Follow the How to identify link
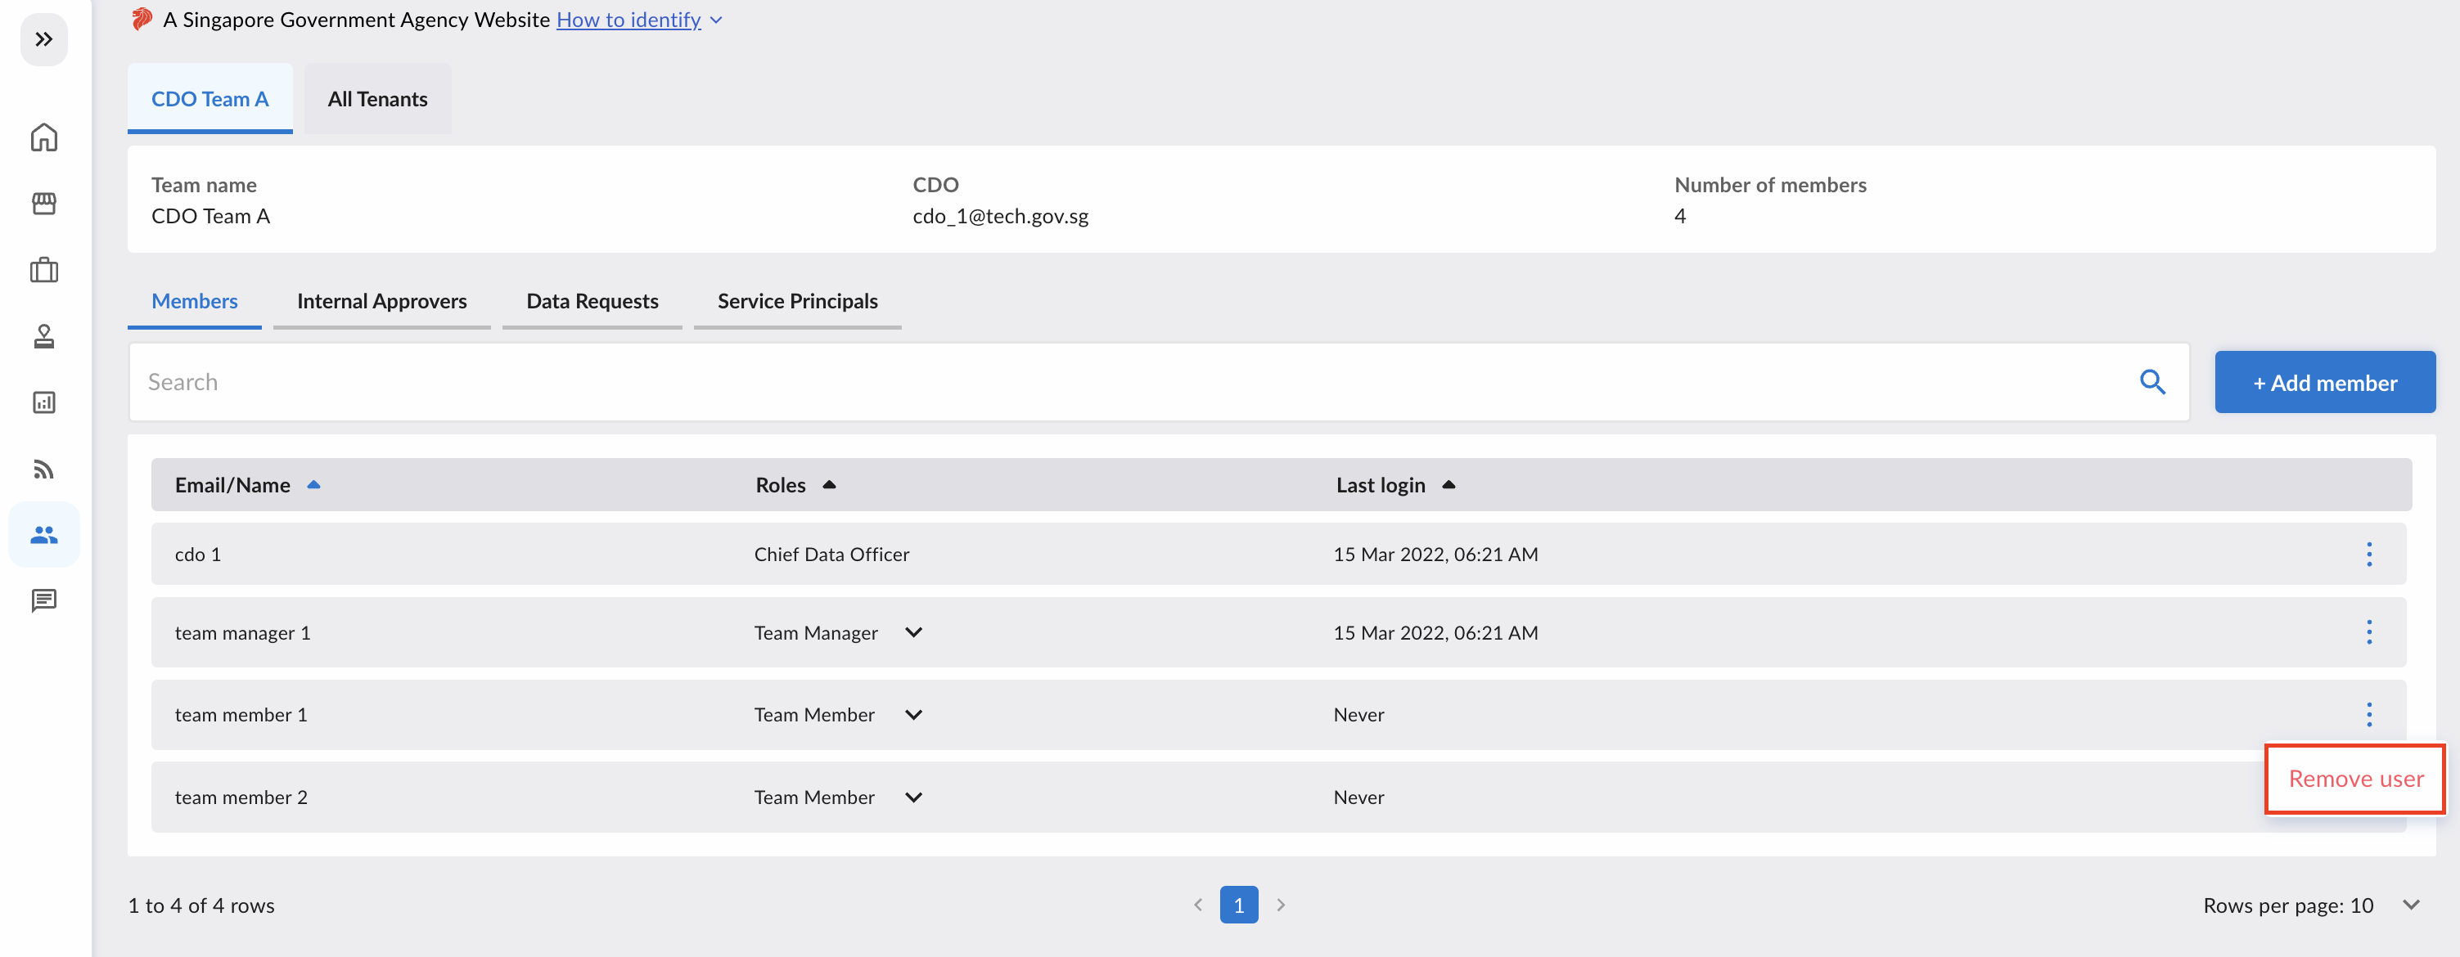The image size is (2460, 957). pos(629,19)
